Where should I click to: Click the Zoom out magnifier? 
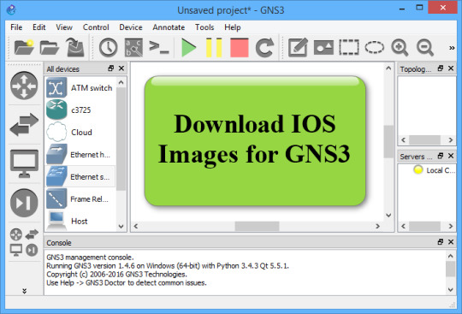click(425, 48)
